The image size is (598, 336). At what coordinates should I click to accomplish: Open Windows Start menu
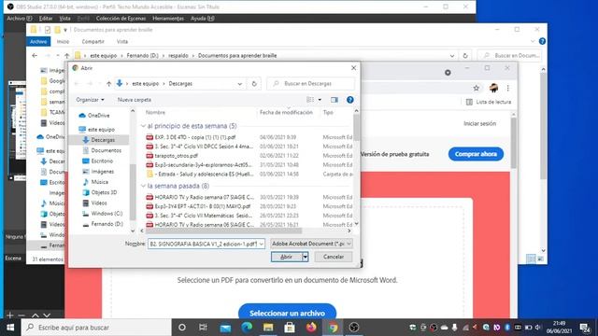click(x=10, y=328)
